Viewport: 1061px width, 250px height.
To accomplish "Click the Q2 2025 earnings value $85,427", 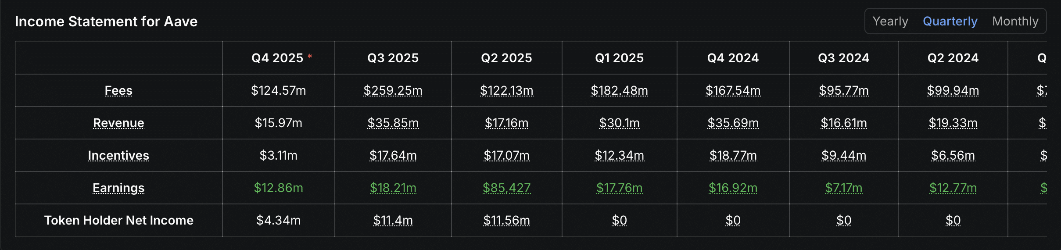I will pyautogui.click(x=506, y=188).
